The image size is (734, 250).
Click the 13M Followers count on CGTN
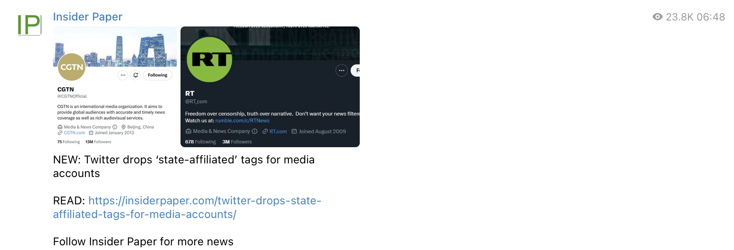(x=98, y=142)
